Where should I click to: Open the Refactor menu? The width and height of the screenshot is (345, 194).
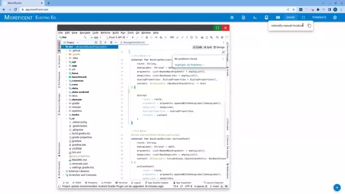(105, 33)
